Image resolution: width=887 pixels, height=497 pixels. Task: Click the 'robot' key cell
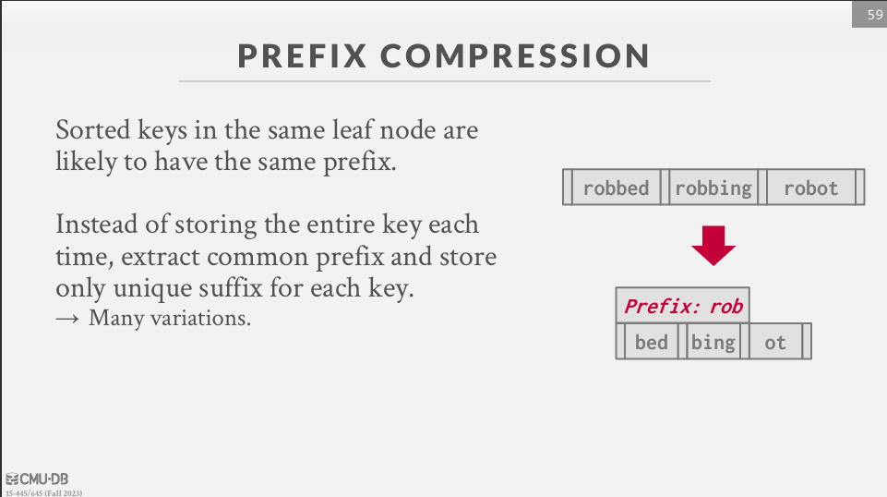coord(810,188)
